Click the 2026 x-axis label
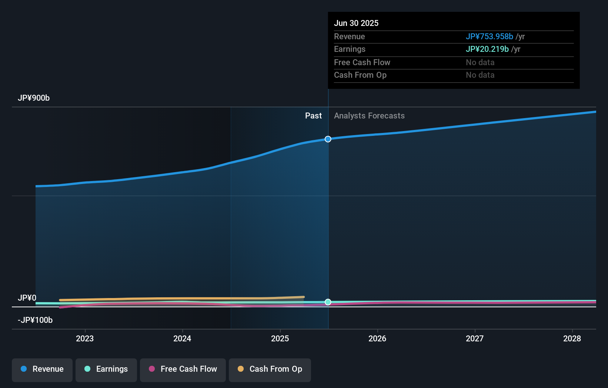This screenshot has height=388, width=608. pos(377,338)
